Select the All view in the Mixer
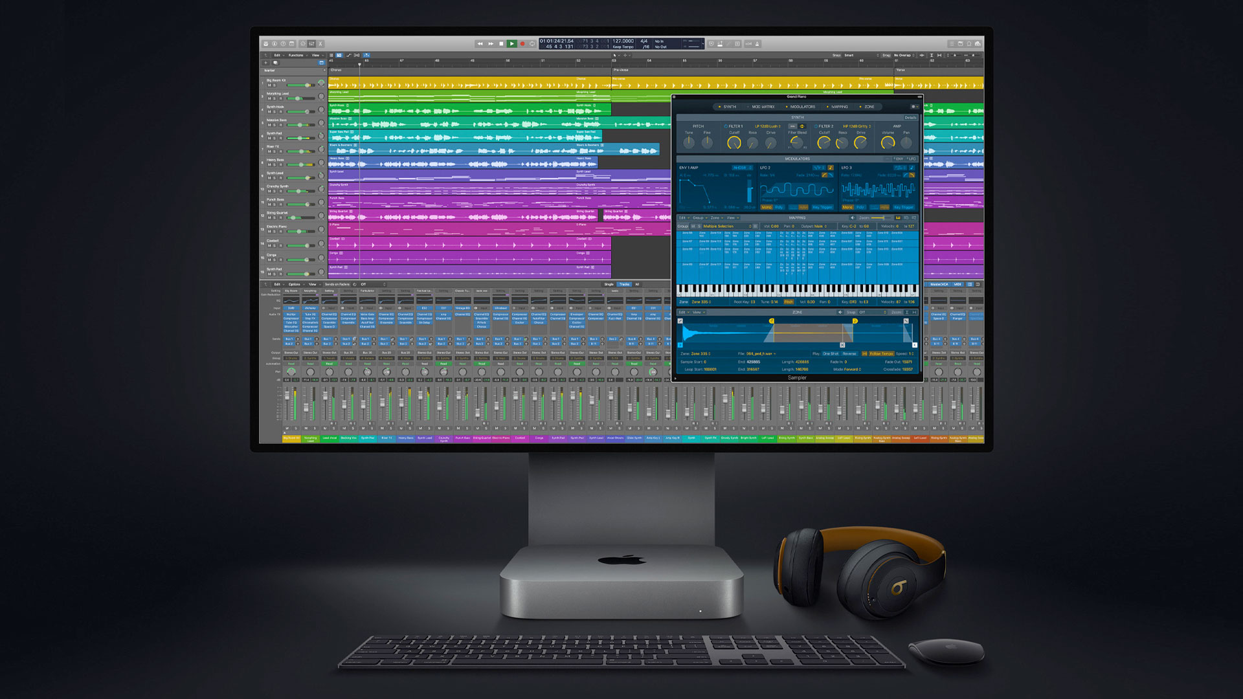 pyautogui.click(x=637, y=284)
